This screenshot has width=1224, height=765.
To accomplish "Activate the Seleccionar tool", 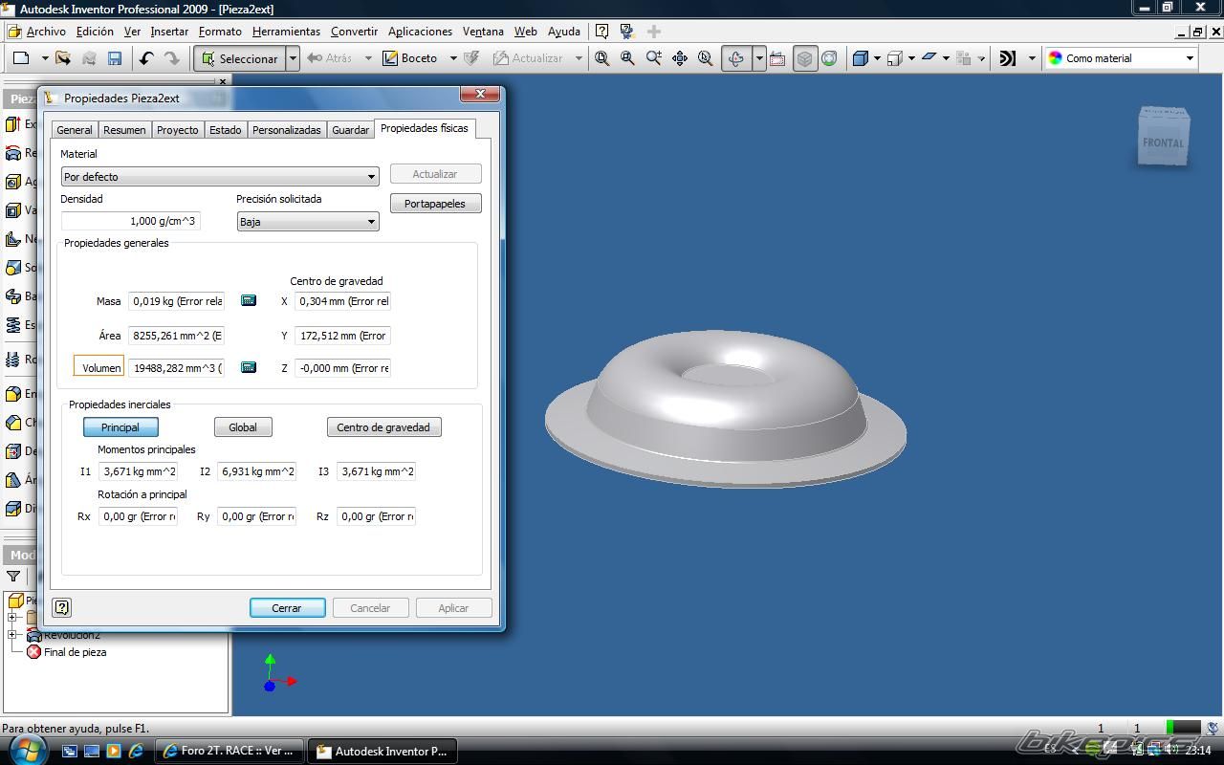I will coord(239,58).
